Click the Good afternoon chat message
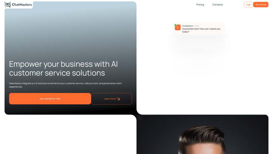 click(x=201, y=30)
